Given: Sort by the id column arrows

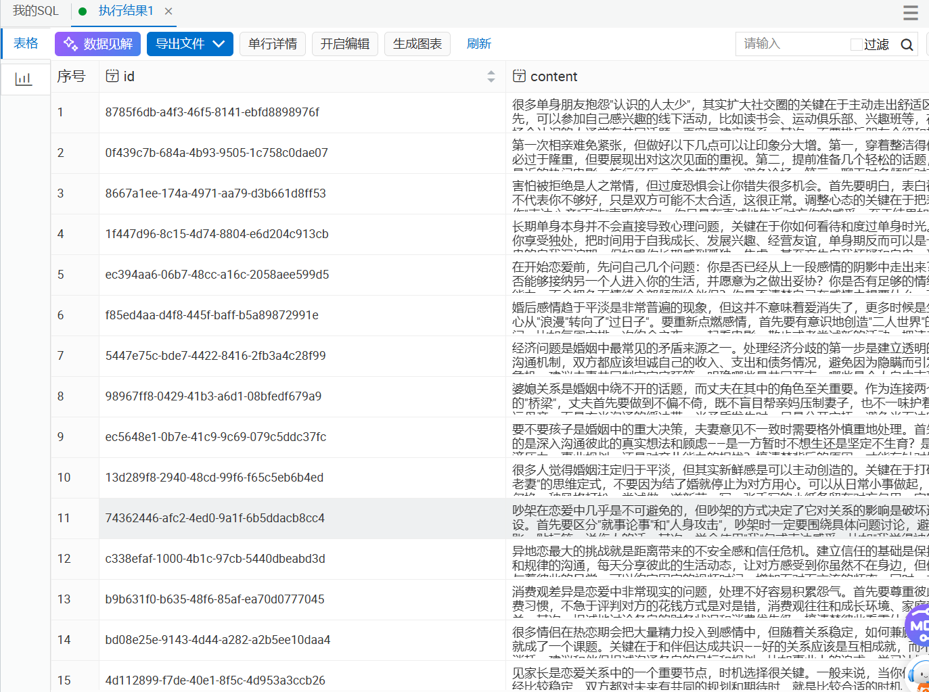Looking at the screenshot, I should (491, 76).
